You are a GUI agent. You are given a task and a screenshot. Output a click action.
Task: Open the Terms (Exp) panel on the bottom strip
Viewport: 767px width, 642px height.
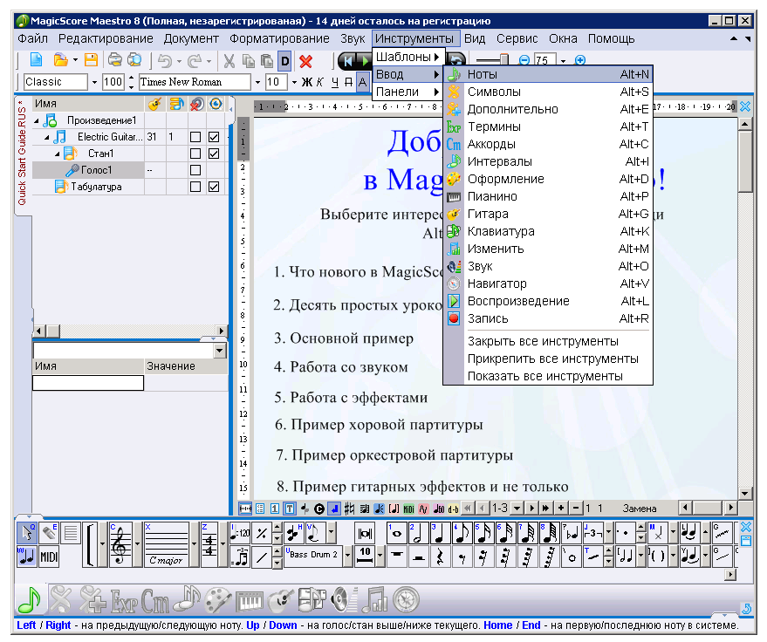[123, 601]
